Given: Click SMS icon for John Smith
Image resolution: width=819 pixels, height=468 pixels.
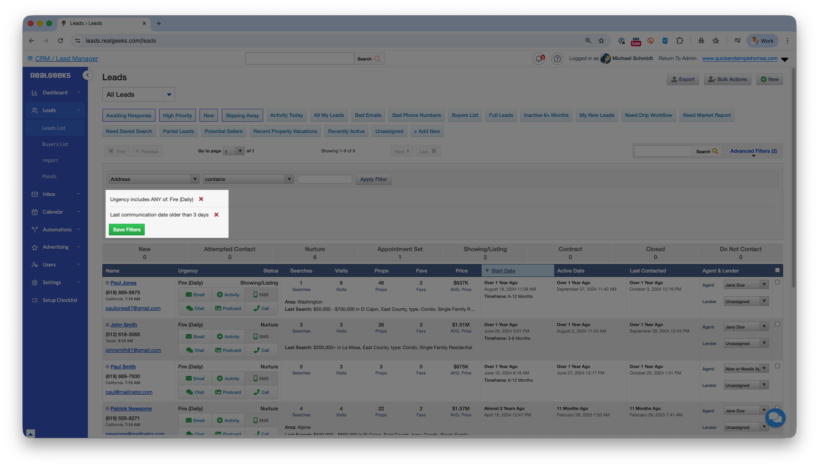Looking at the screenshot, I should click(x=261, y=337).
